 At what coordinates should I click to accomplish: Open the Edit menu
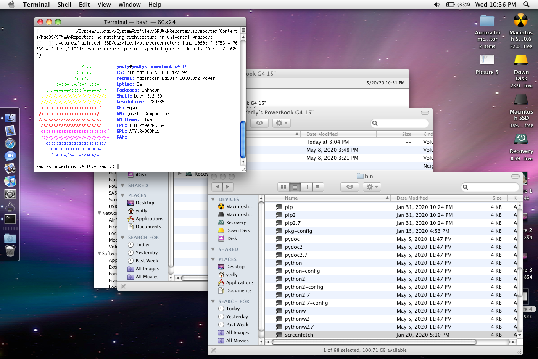84,5
